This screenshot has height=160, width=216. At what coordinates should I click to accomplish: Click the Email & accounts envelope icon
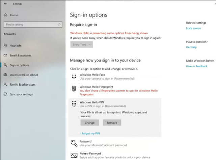click(x=5, y=55)
